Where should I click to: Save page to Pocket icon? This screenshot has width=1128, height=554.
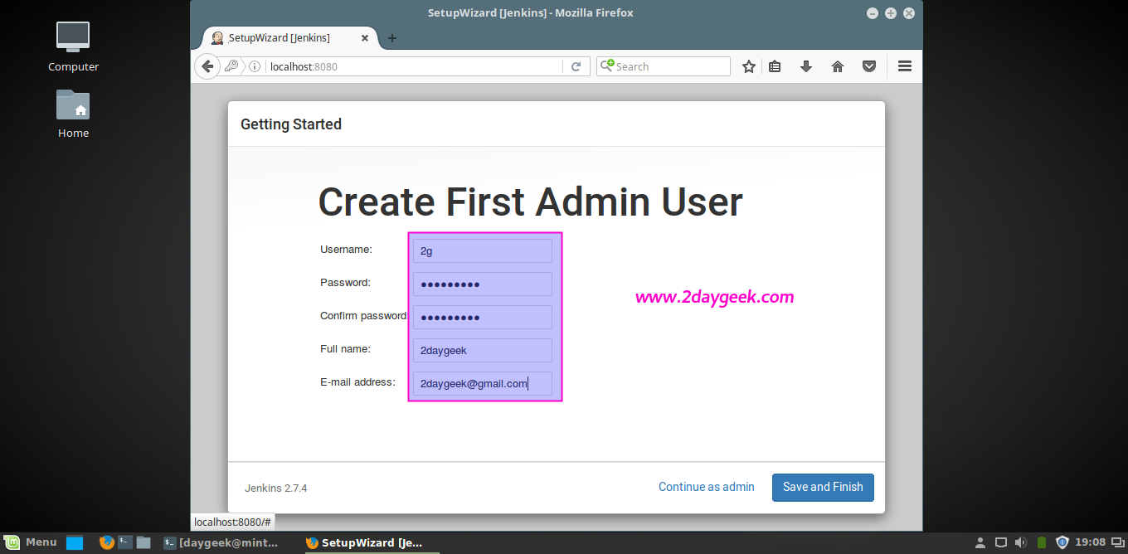pos(869,66)
